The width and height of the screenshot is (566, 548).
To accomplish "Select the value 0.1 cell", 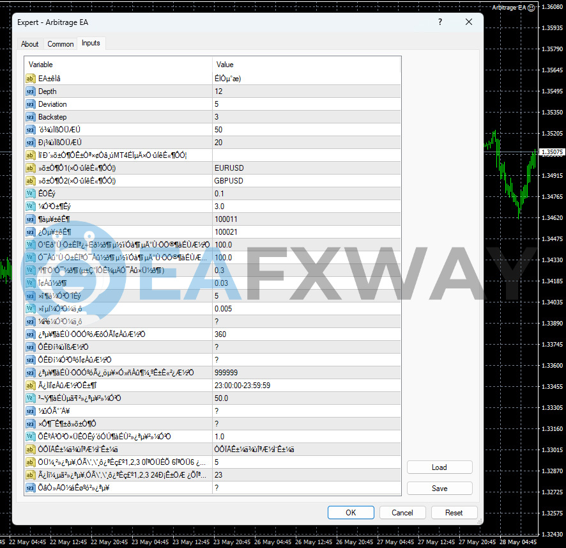I will click(307, 194).
